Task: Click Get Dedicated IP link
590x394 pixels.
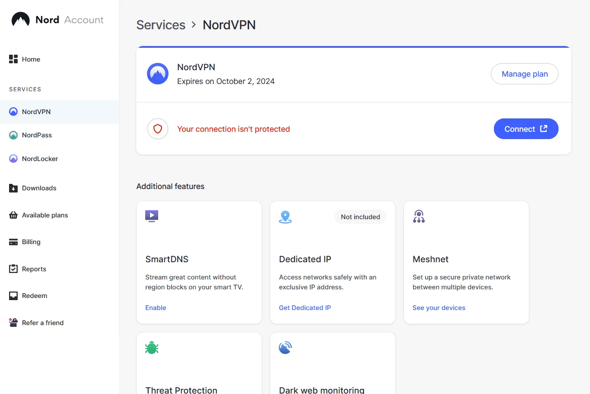Action: coord(305,307)
